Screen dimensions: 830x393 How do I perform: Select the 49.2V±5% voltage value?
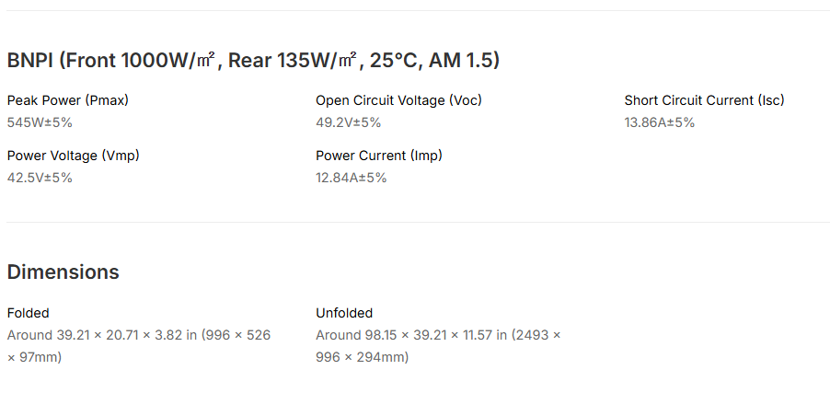tap(348, 122)
